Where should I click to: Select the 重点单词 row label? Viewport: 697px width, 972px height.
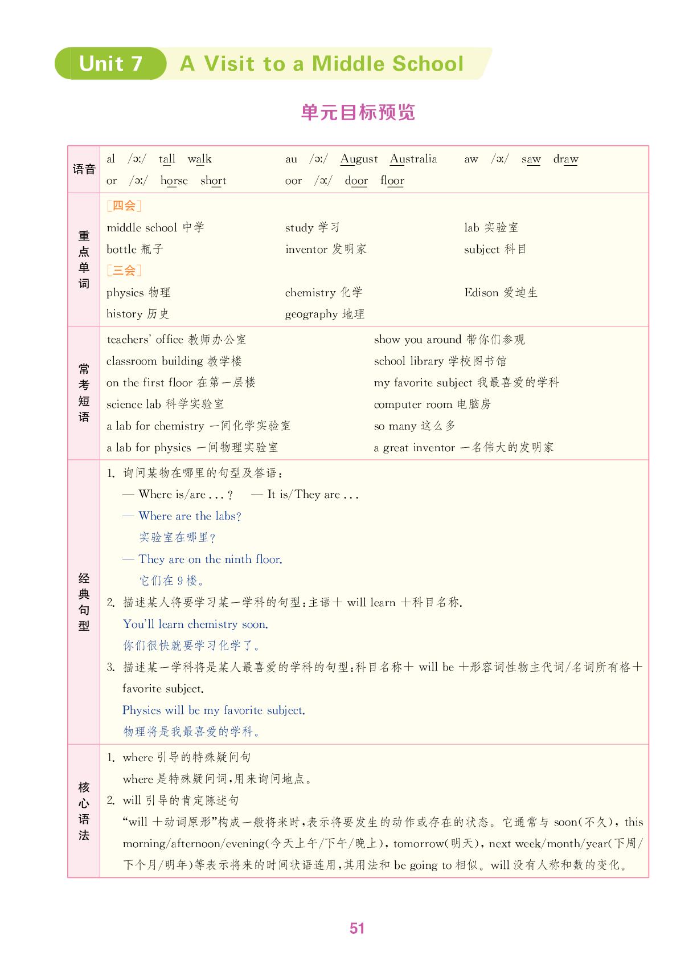coord(84,260)
